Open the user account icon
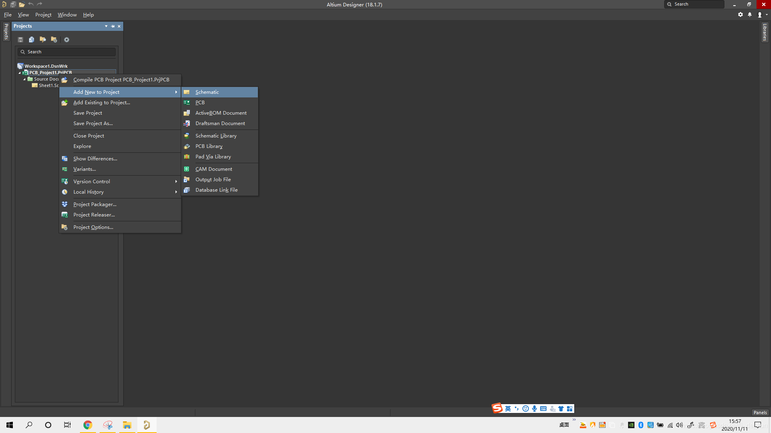The image size is (771, 433). (x=760, y=14)
